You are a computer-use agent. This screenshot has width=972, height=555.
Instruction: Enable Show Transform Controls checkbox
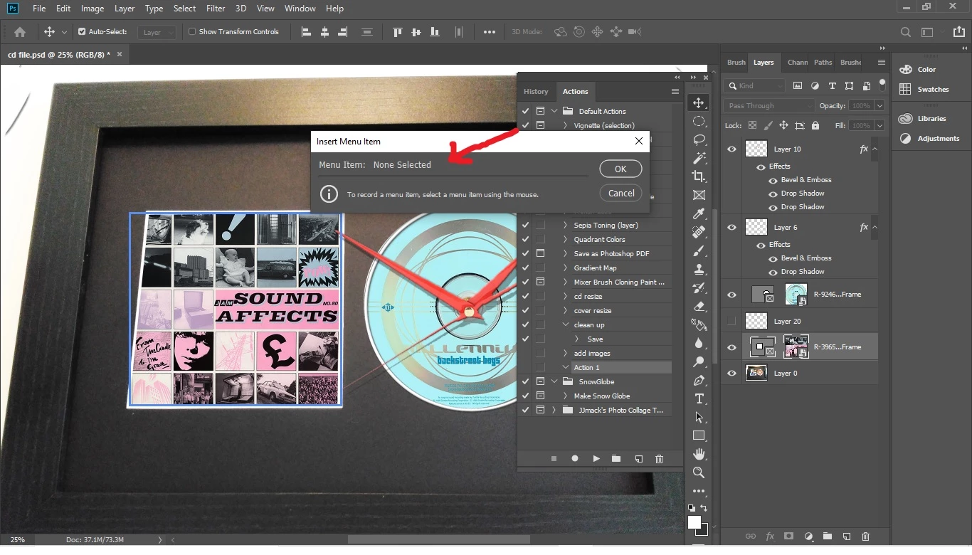192,32
